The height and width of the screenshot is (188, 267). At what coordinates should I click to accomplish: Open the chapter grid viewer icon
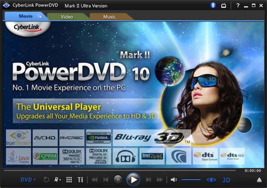69,180
